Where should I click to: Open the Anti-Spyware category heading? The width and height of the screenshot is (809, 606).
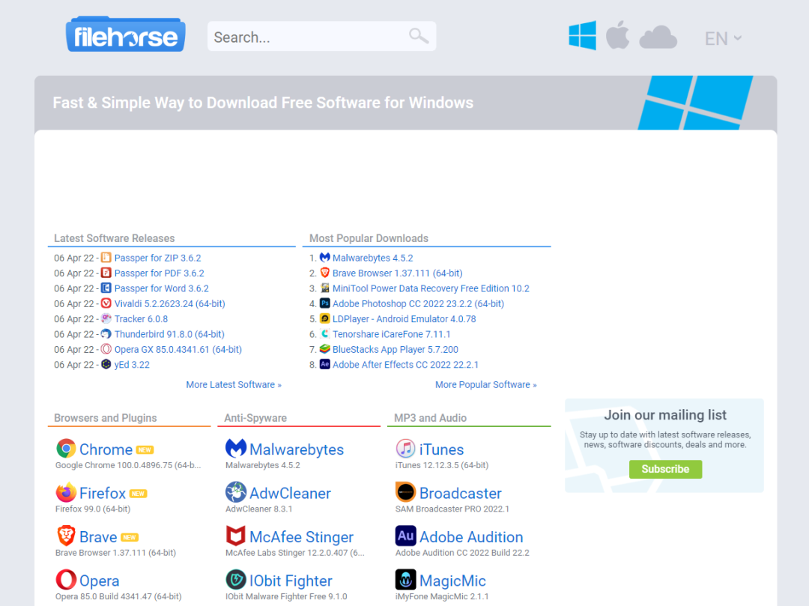[255, 418]
